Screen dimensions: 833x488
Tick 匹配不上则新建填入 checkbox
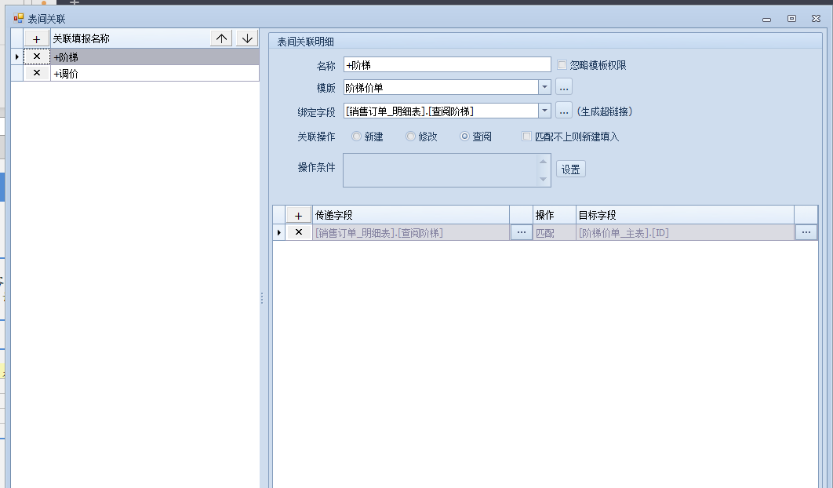click(527, 137)
